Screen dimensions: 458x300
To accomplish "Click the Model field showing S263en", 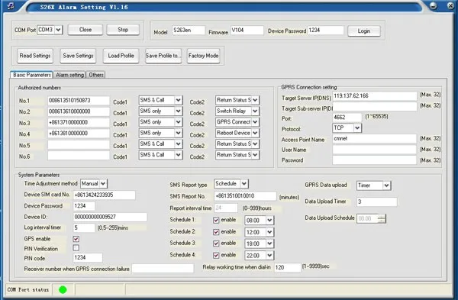I will pyautogui.click(x=189, y=31).
